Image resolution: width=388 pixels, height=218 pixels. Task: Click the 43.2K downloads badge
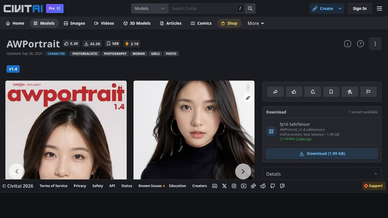[92, 44]
